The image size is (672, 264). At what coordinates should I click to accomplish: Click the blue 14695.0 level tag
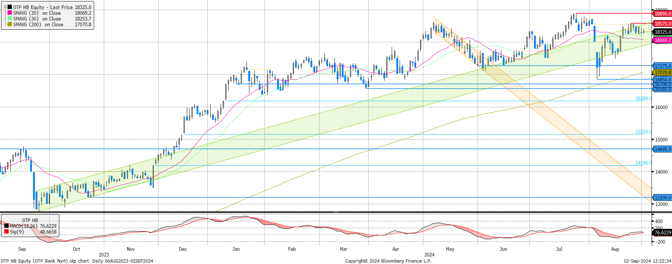coord(662,149)
